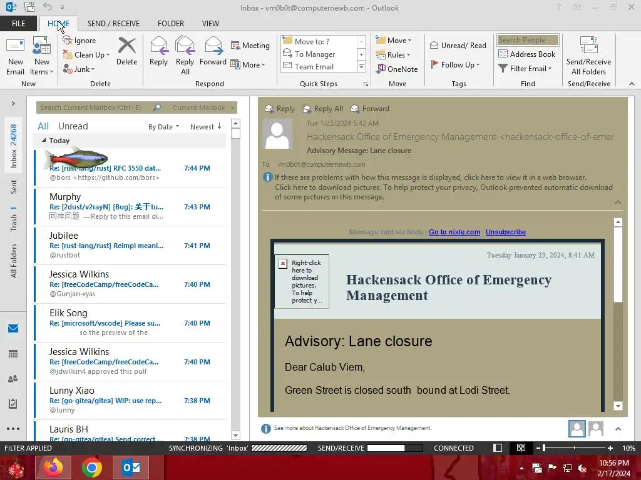Switch to the FOLDER tab
This screenshot has width=641, height=480.
171,24
